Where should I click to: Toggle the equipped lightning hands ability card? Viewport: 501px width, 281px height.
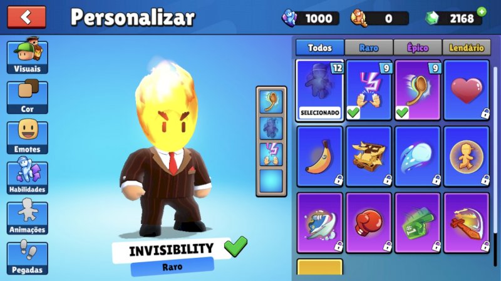click(x=369, y=90)
